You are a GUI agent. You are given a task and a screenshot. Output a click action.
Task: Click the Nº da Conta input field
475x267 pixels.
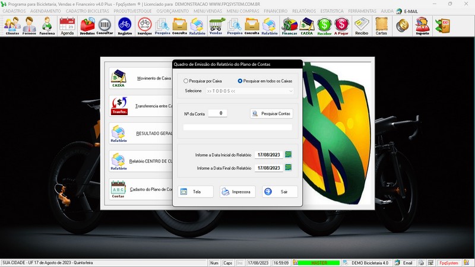click(217, 113)
